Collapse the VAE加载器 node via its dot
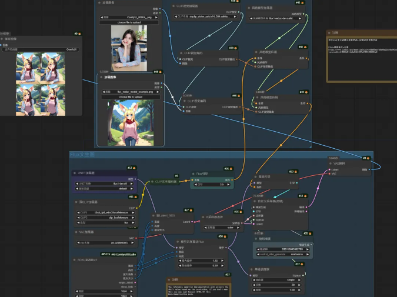Image resolution: width=397 pixels, height=297 pixels. 76,232
